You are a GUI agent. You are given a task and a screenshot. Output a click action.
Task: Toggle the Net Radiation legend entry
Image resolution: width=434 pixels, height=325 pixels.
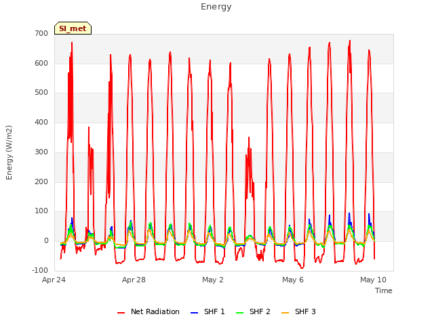click(x=149, y=311)
